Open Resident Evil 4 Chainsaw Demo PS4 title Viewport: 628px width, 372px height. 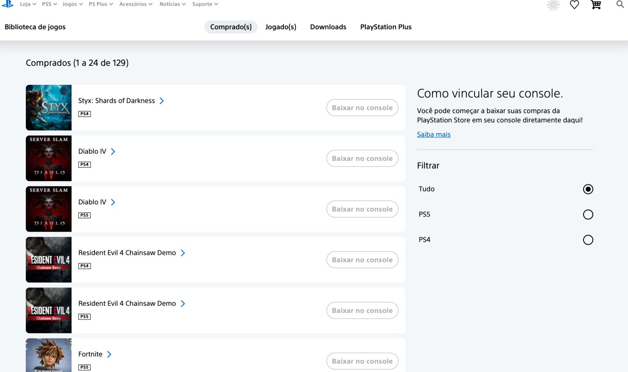[x=127, y=253]
